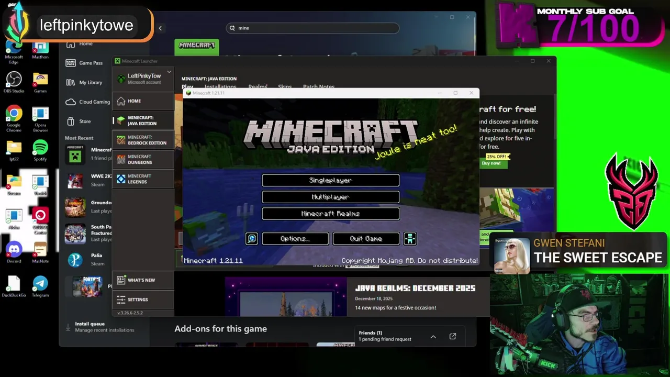Open the Discord desktop icon

14,252
